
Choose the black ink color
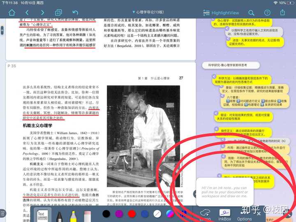pos(106,214)
